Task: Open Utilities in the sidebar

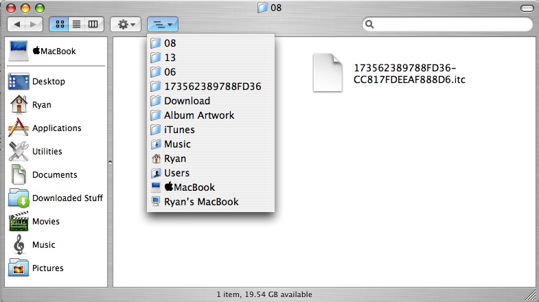Action: 56,152
